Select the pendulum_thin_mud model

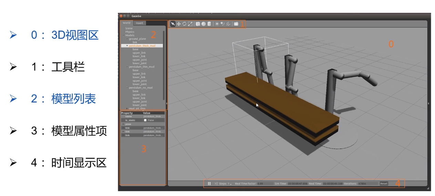pos(142,67)
